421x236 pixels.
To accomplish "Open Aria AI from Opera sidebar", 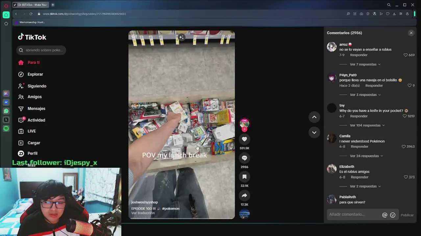I will [x=6, y=93].
